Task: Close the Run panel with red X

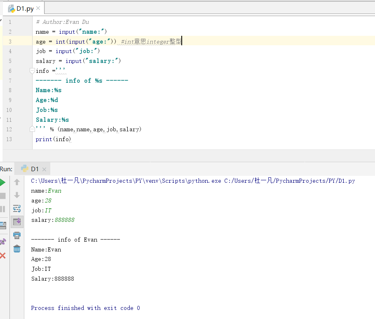Action: tap(2, 256)
